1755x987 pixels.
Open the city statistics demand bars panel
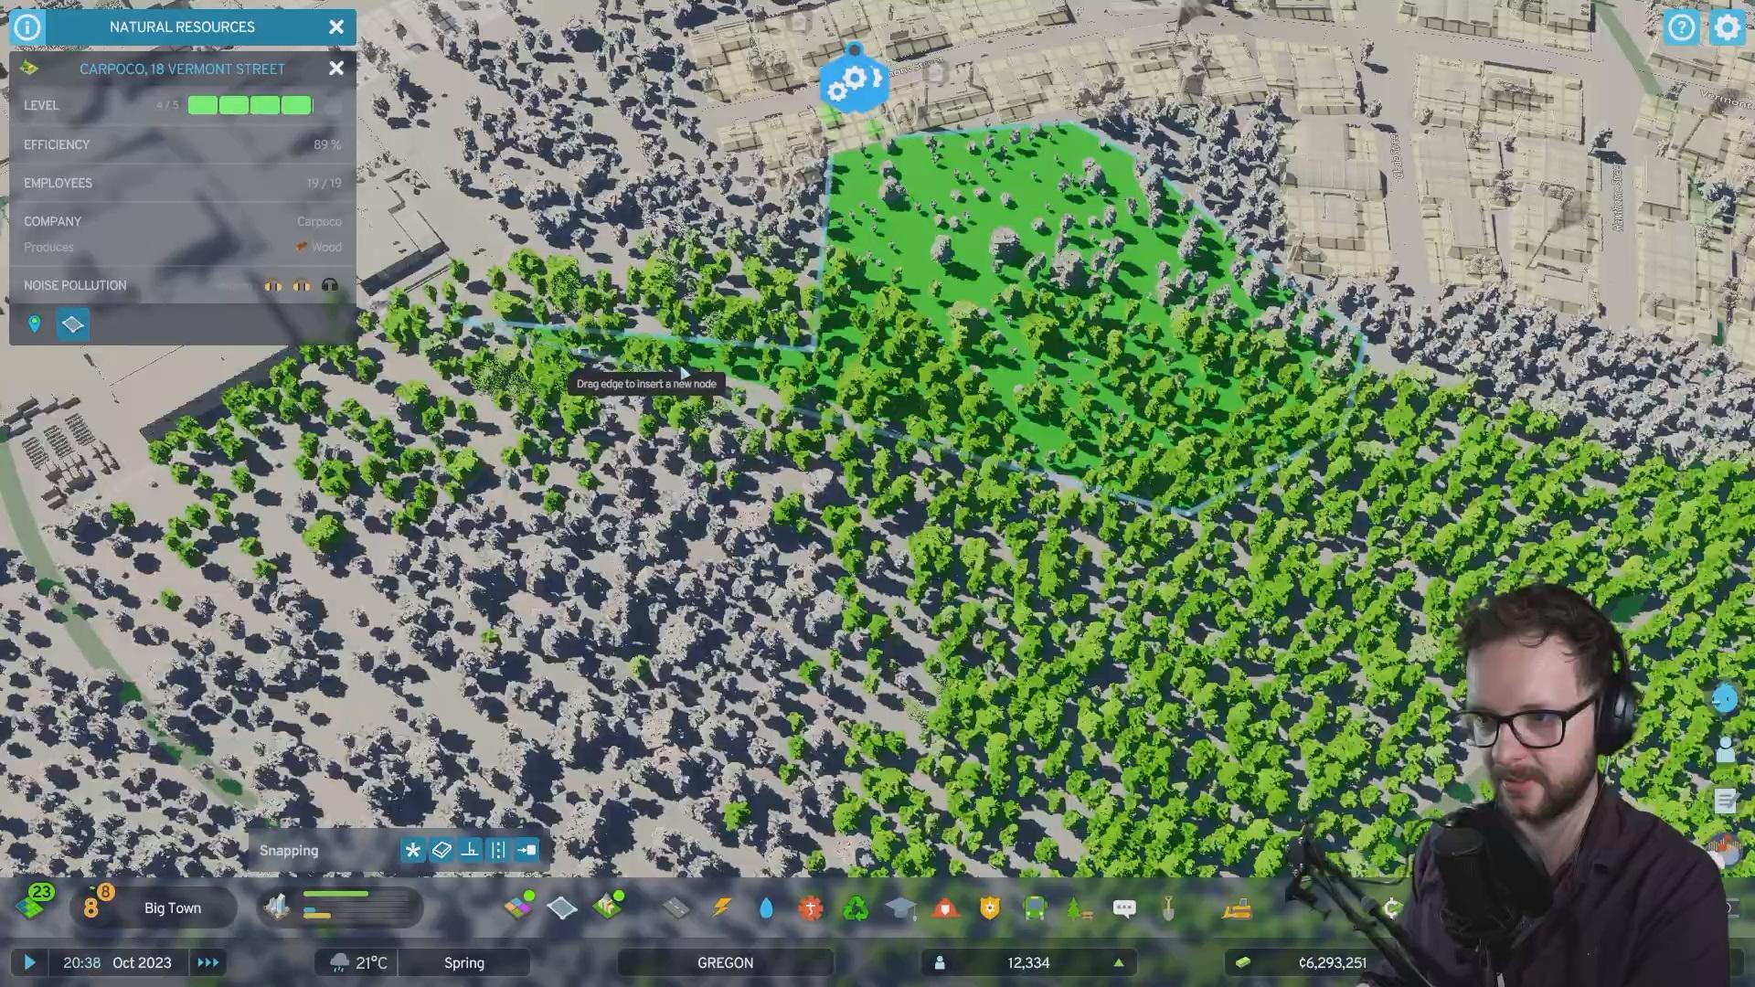coord(340,906)
